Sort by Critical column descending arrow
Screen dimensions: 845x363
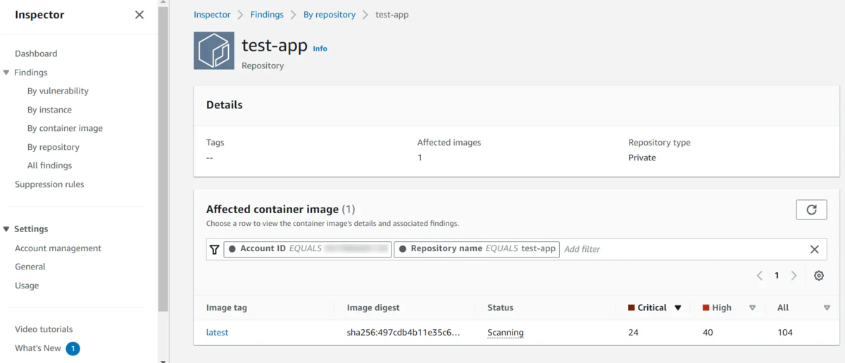(x=678, y=307)
